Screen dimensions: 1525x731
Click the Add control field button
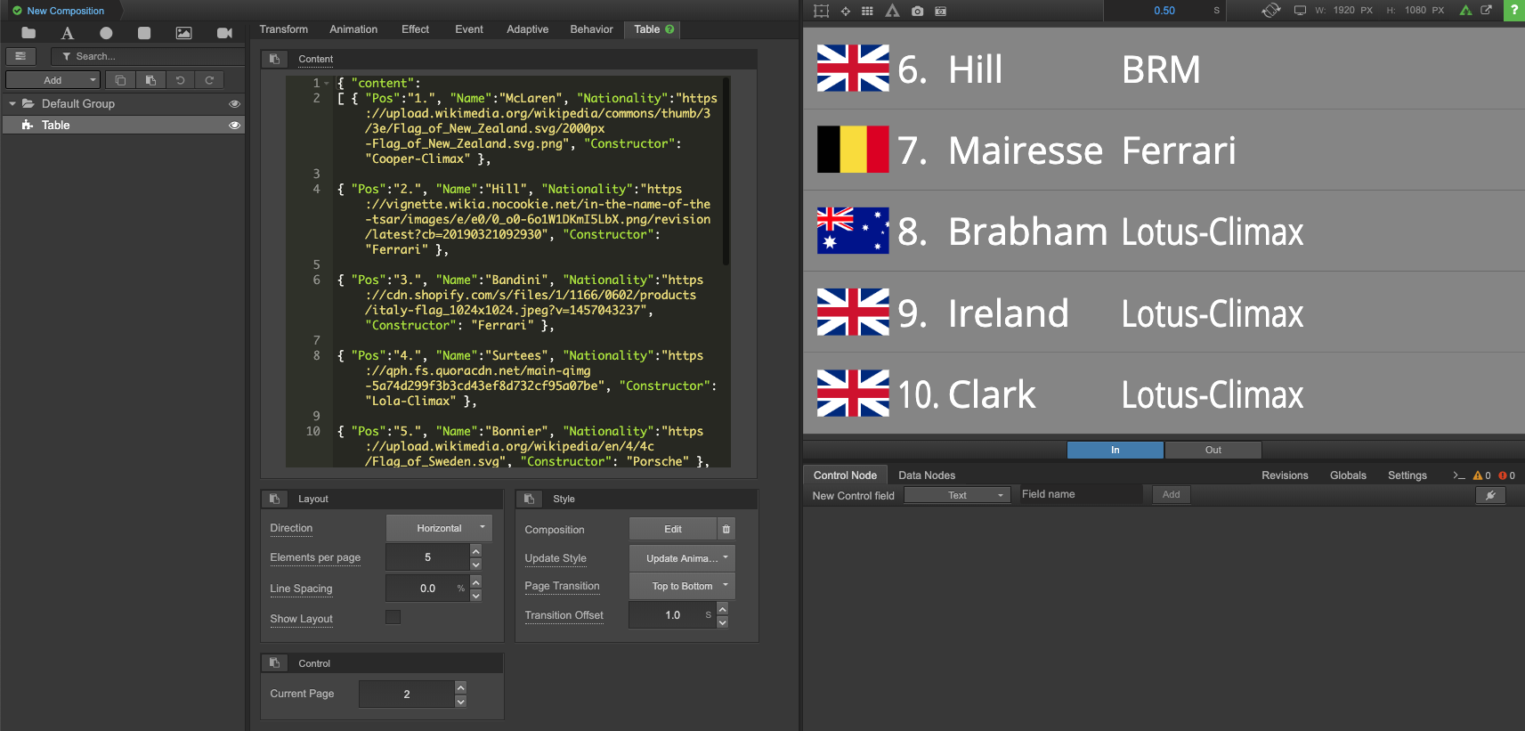click(x=1171, y=495)
